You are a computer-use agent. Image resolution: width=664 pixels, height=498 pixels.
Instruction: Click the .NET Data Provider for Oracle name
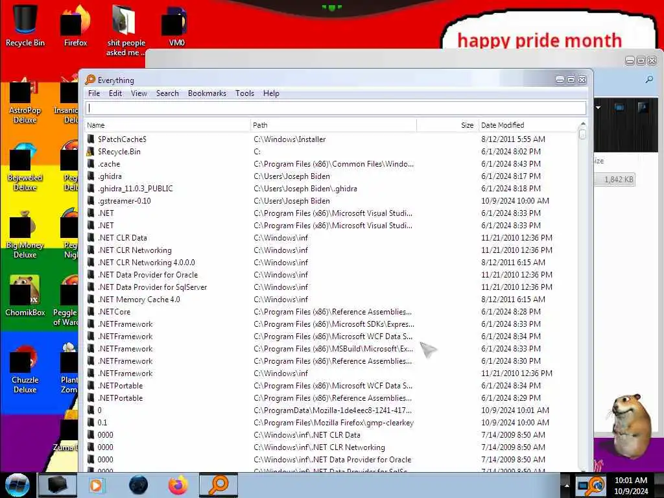(148, 274)
